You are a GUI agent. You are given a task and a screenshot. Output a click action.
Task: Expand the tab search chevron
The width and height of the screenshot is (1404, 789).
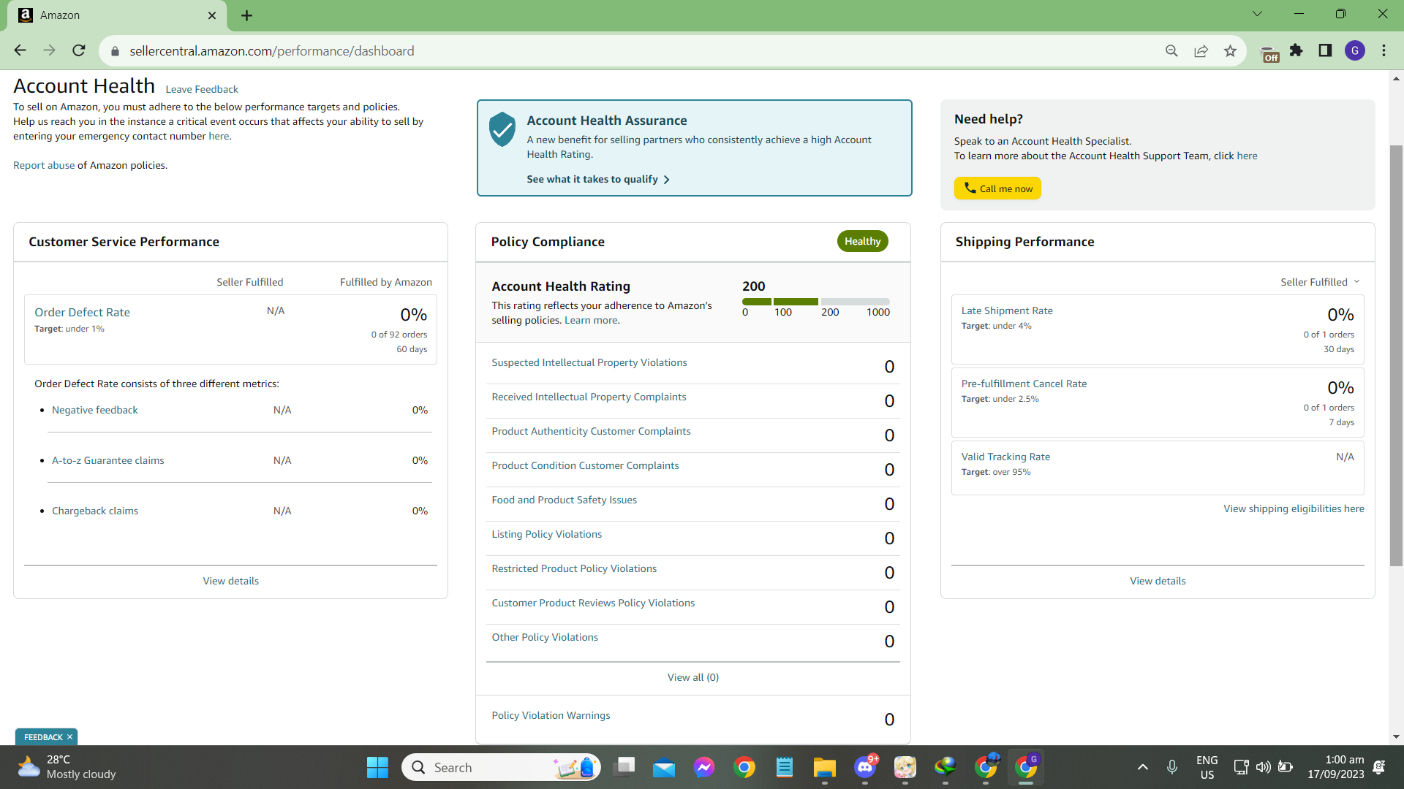tap(1257, 14)
